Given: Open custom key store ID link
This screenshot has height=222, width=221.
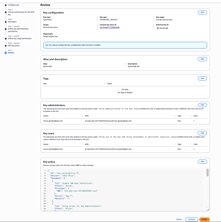Looking at the screenshot, I should [109, 27].
